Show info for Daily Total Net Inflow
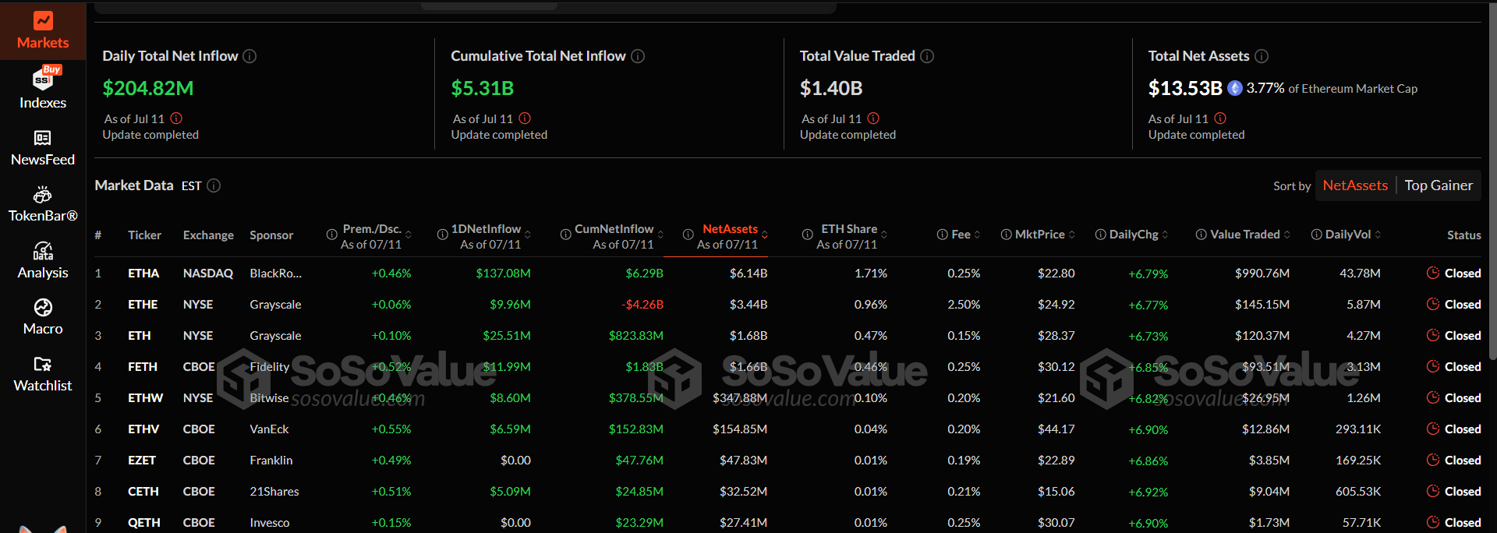The image size is (1497, 533). point(249,56)
